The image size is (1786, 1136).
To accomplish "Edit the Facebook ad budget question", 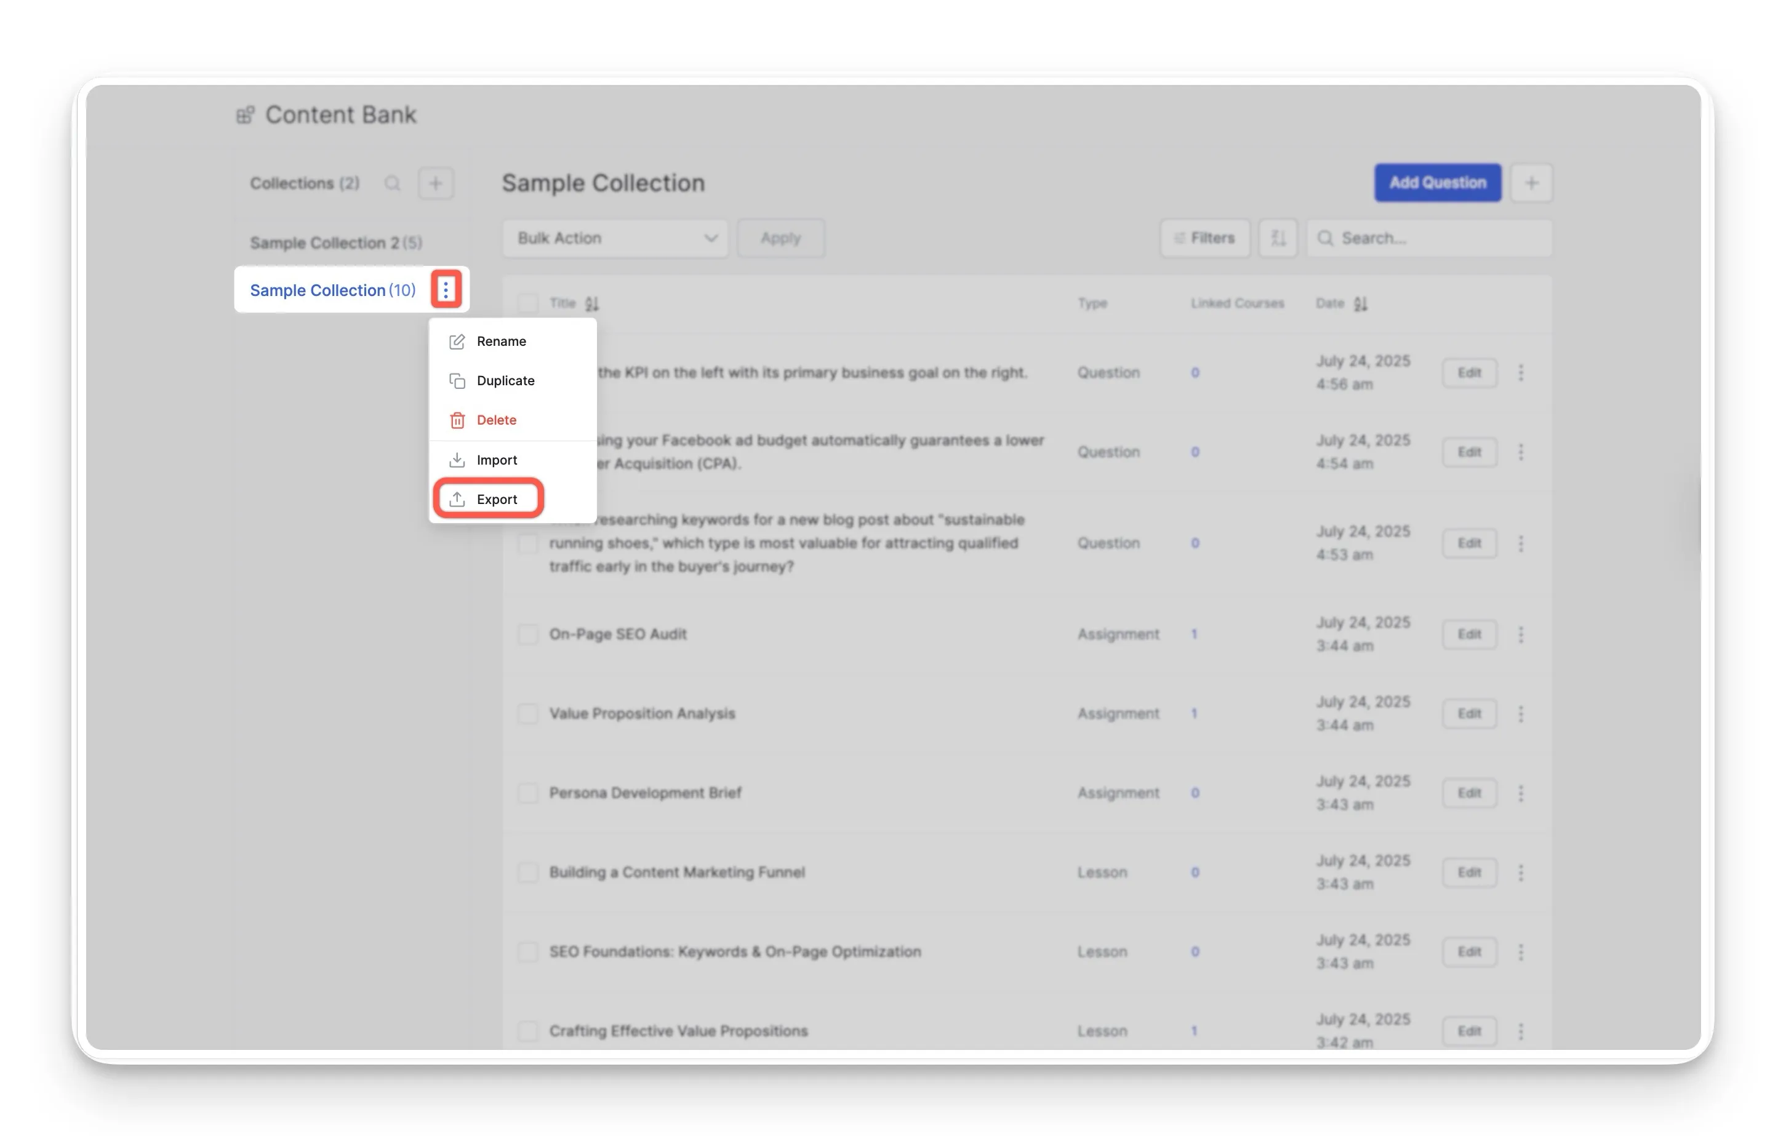I will pyautogui.click(x=1468, y=452).
